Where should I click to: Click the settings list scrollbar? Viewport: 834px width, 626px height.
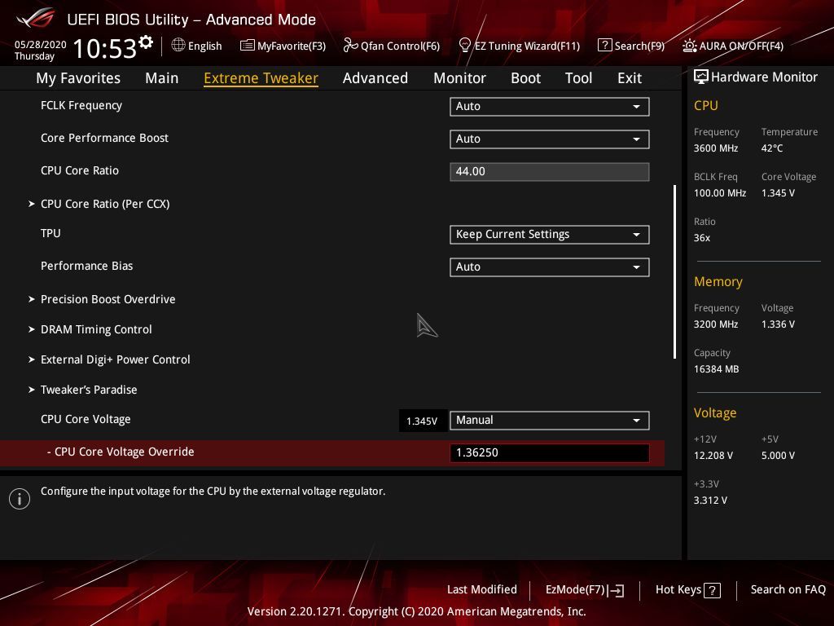click(674, 271)
